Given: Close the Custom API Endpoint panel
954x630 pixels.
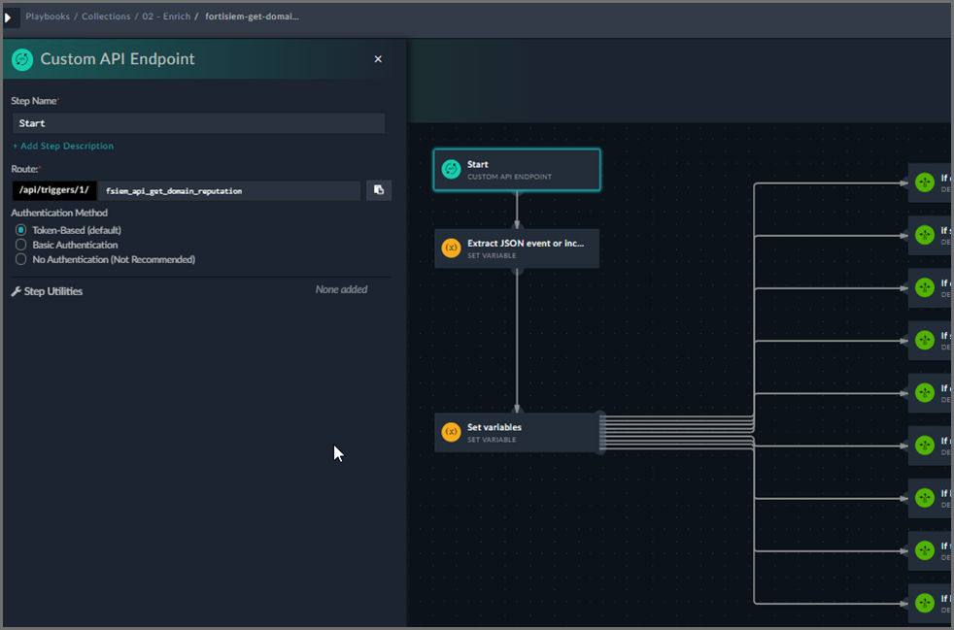Looking at the screenshot, I should point(378,59).
